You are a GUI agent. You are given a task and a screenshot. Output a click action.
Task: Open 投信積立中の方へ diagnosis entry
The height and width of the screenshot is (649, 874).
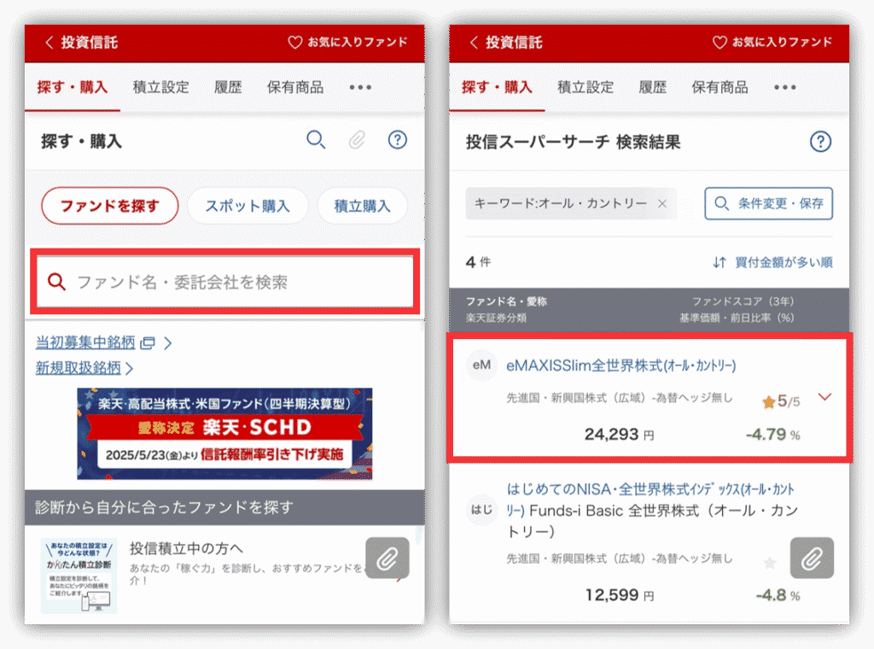pos(225,575)
